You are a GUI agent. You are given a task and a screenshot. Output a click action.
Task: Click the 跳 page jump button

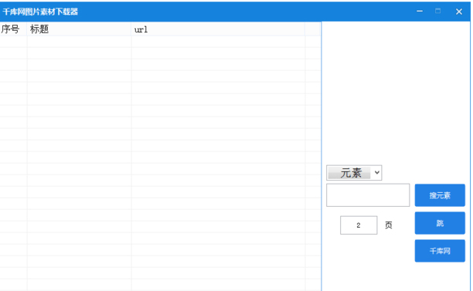click(440, 223)
